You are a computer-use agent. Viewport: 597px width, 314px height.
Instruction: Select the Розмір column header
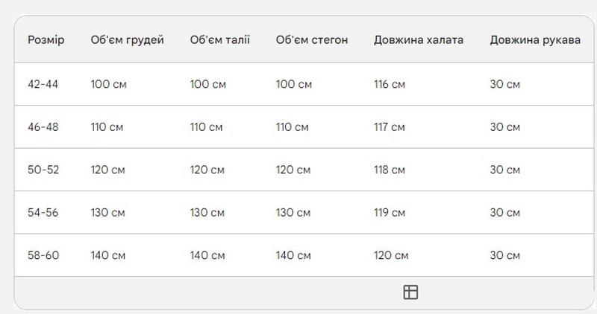(x=46, y=40)
